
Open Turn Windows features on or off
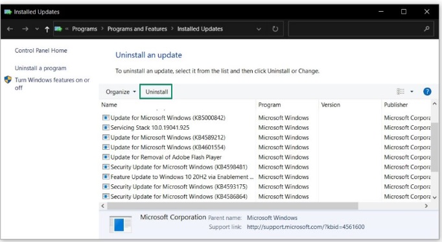point(52,84)
